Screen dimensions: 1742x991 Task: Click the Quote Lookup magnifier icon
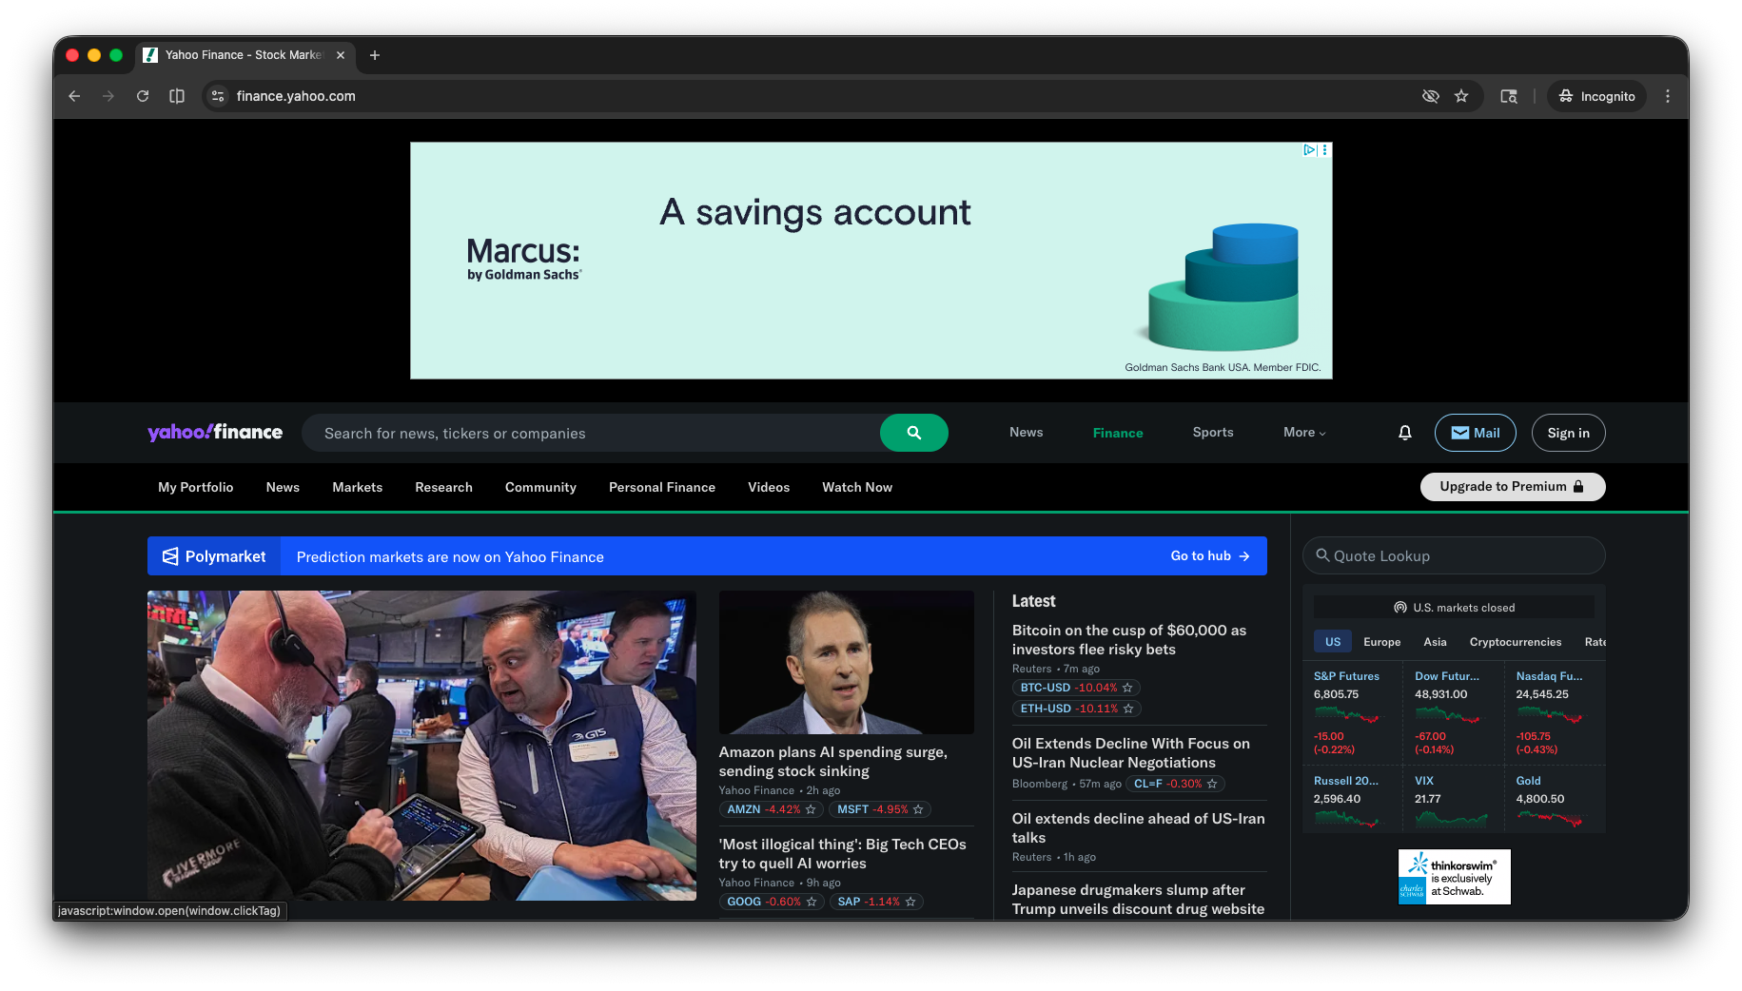(1323, 555)
